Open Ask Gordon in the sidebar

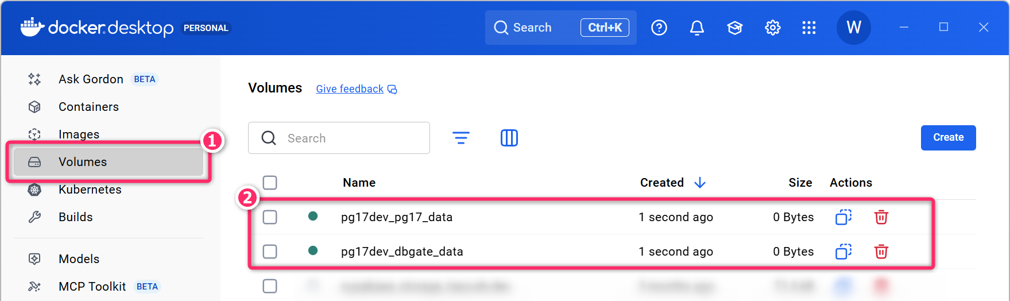tap(91, 79)
